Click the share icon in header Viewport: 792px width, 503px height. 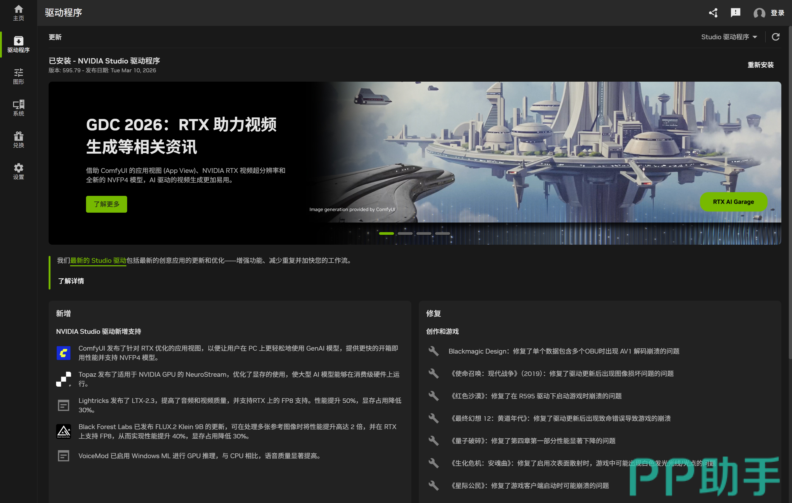coord(713,13)
